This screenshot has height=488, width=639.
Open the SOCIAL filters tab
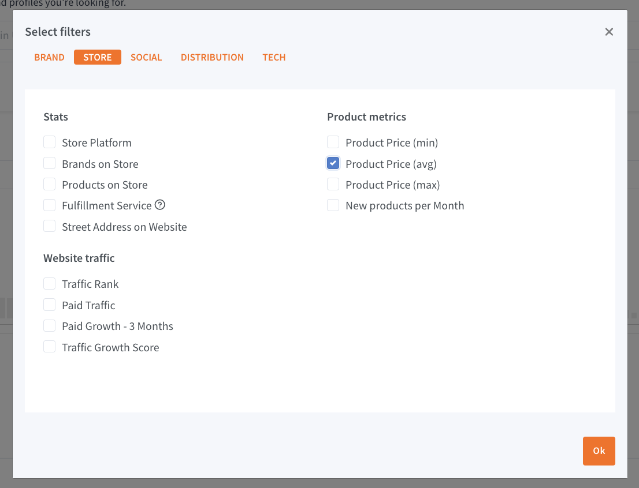[x=146, y=57]
